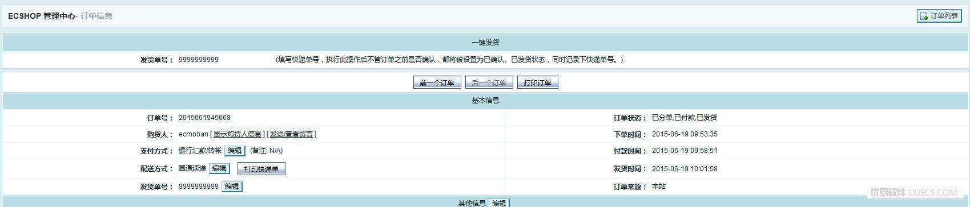Click order status 已分单,已付款,已发货
970x207 pixels.
pos(684,118)
